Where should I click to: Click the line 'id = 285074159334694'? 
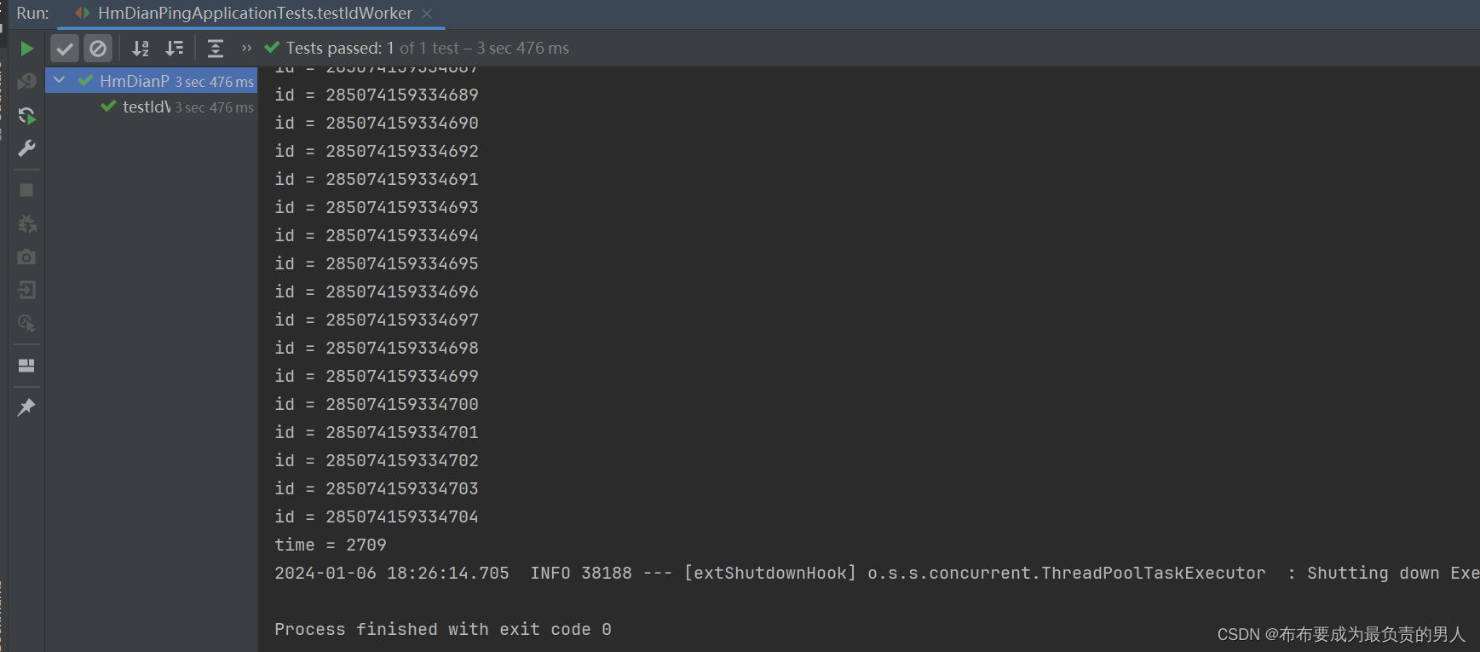pyautogui.click(x=377, y=235)
